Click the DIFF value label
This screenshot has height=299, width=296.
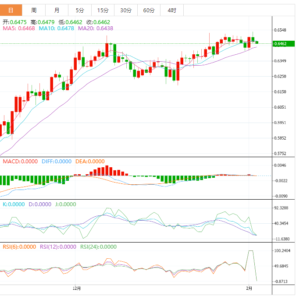pyautogui.click(x=56, y=161)
